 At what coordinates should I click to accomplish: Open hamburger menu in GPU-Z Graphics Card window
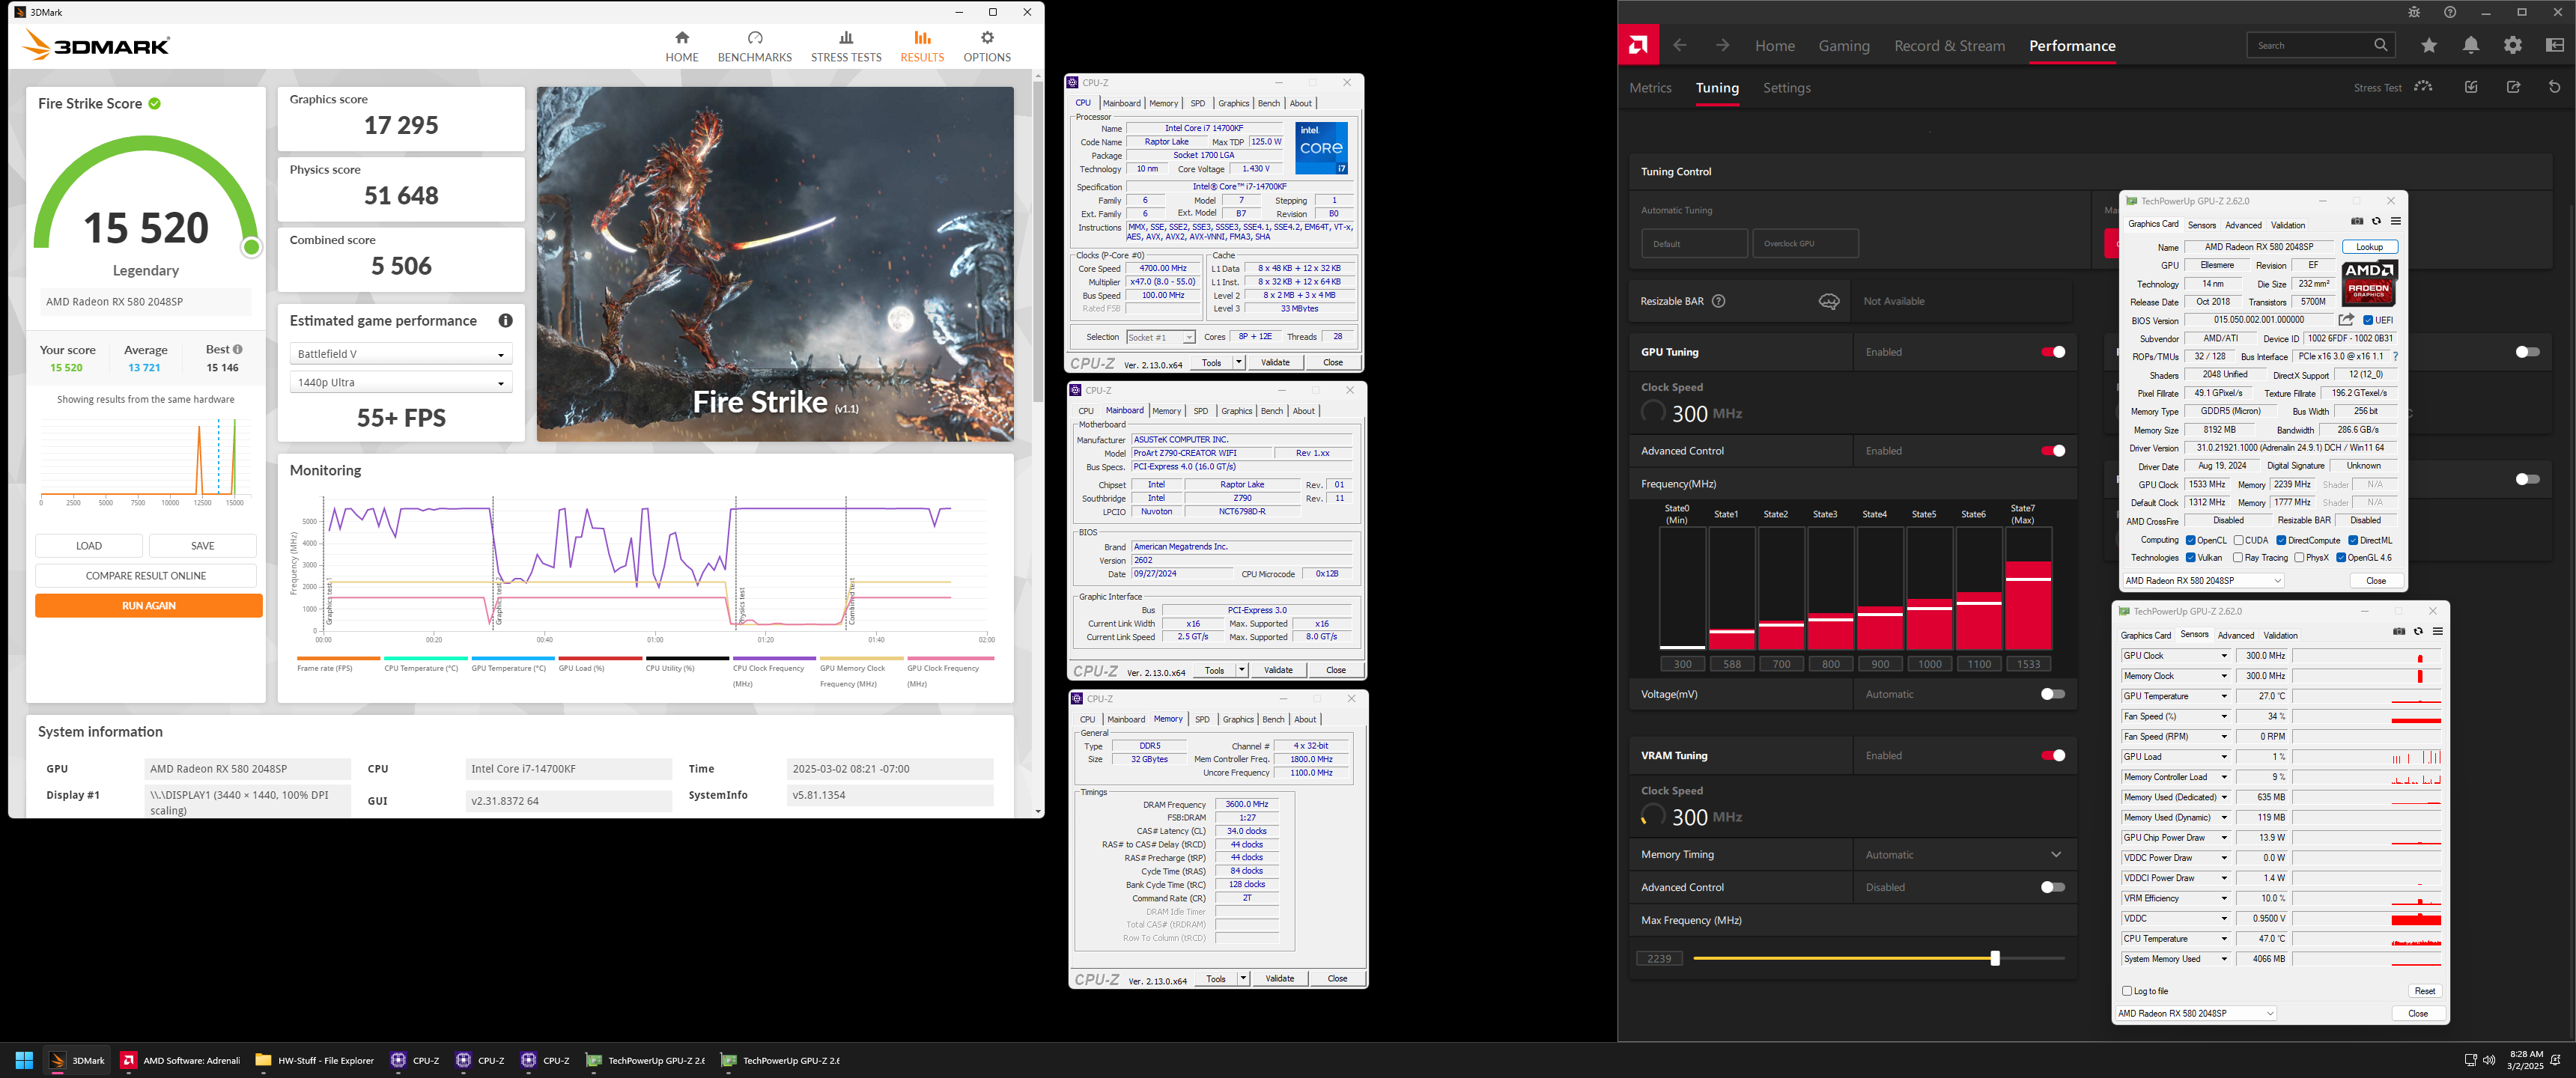tap(2396, 222)
